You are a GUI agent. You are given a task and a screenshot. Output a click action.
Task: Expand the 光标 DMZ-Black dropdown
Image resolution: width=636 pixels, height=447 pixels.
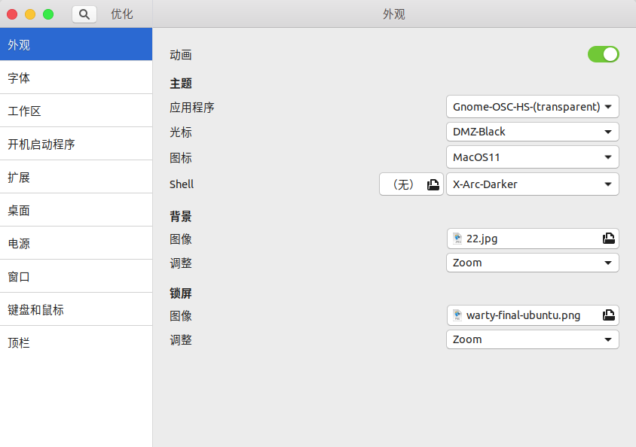coord(532,132)
